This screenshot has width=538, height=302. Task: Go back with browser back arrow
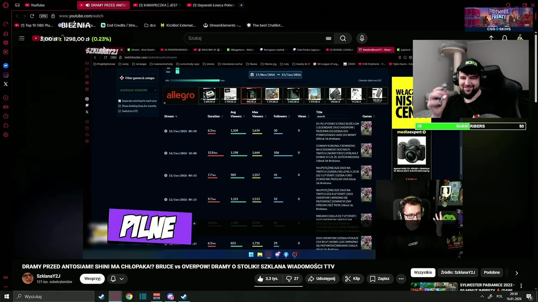[17, 16]
